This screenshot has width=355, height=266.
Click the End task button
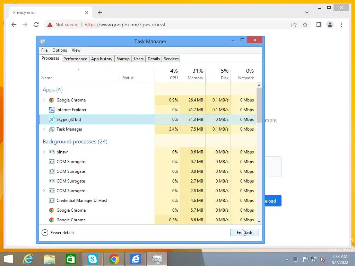pyautogui.click(x=244, y=232)
